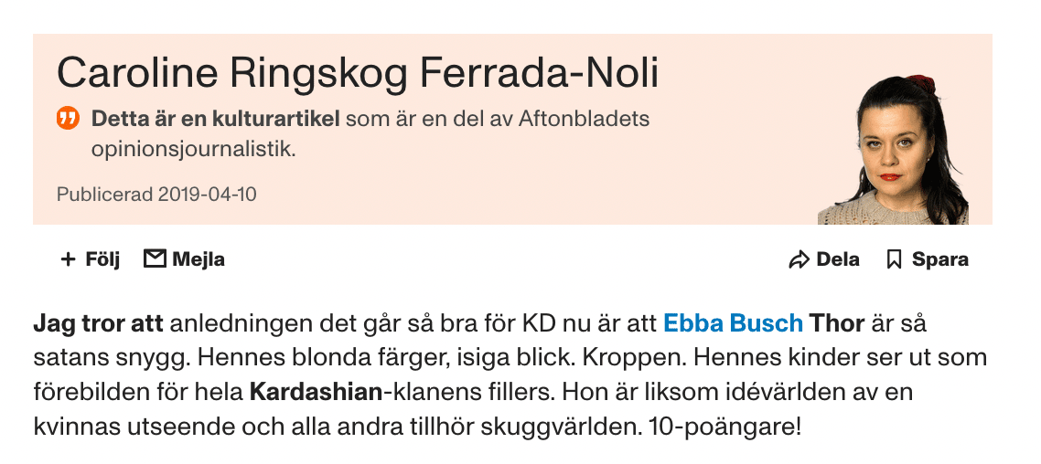Click the bold 'Detta är en kulturartikel' text

[215, 119]
